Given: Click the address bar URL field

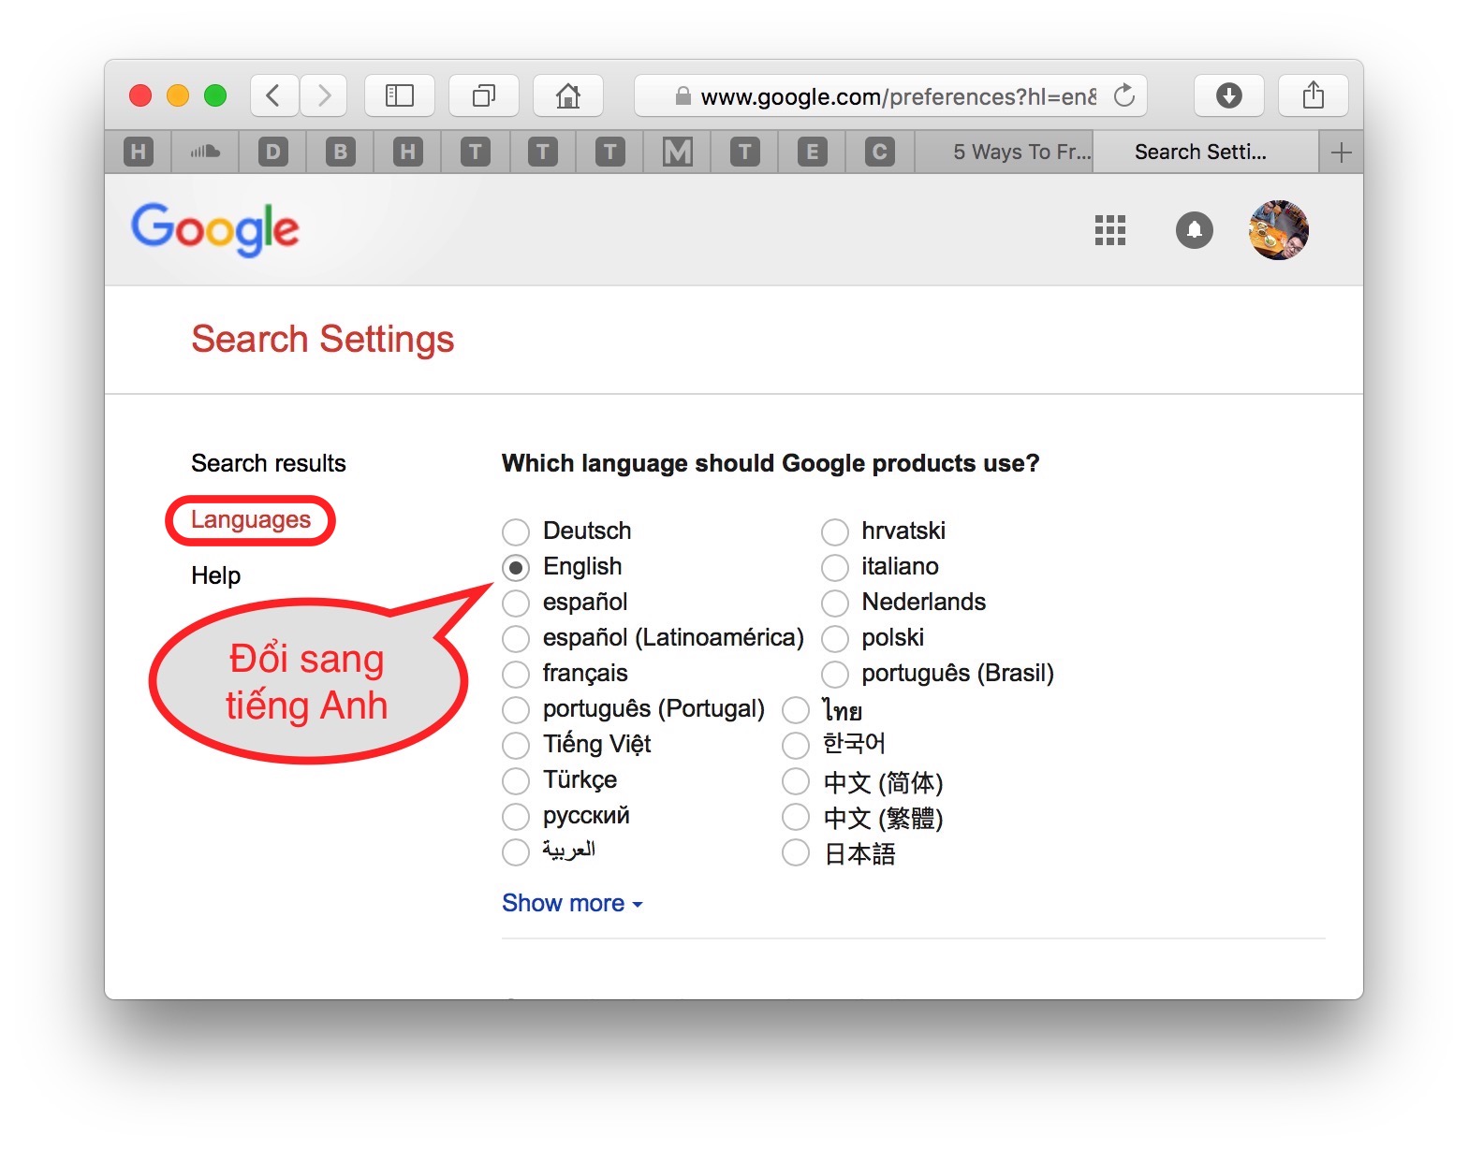Looking at the screenshot, I should [x=889, y=96].
